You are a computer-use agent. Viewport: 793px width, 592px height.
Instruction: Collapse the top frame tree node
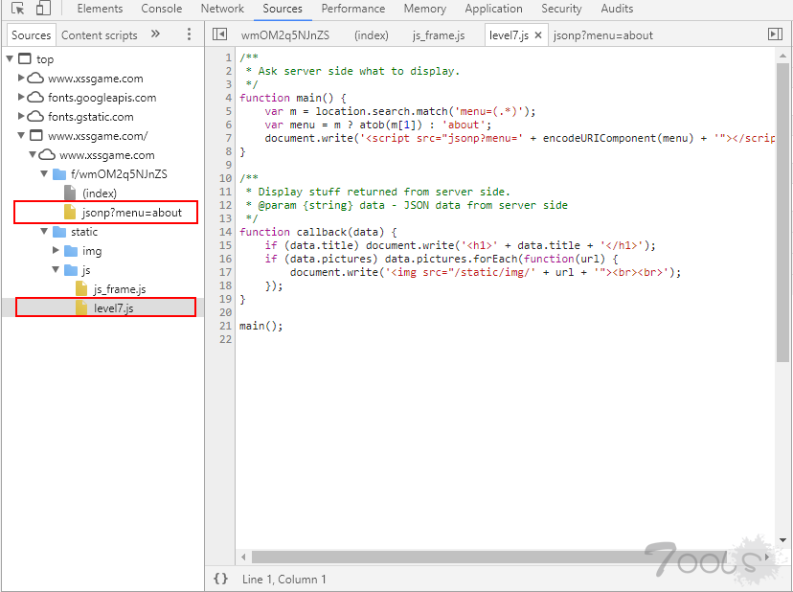(x=10, y=58)
